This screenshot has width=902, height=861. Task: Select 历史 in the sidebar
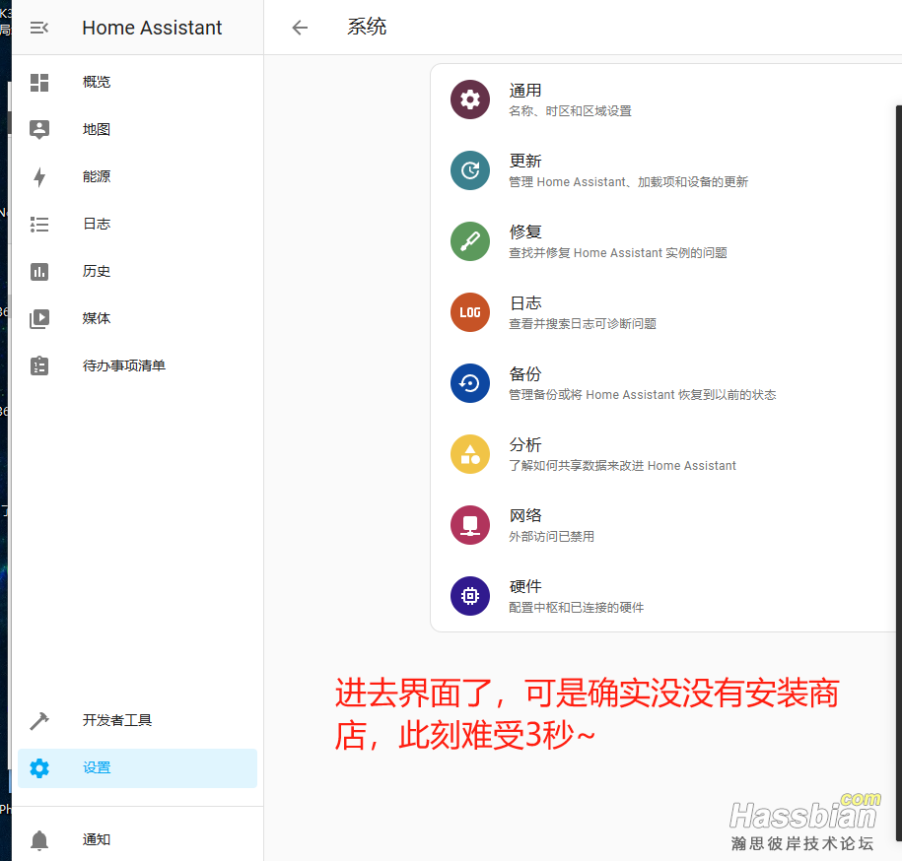pos(137,271)
